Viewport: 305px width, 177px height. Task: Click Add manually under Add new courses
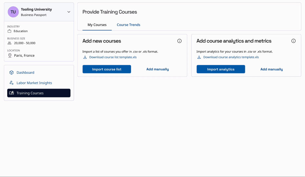point(157,69)
